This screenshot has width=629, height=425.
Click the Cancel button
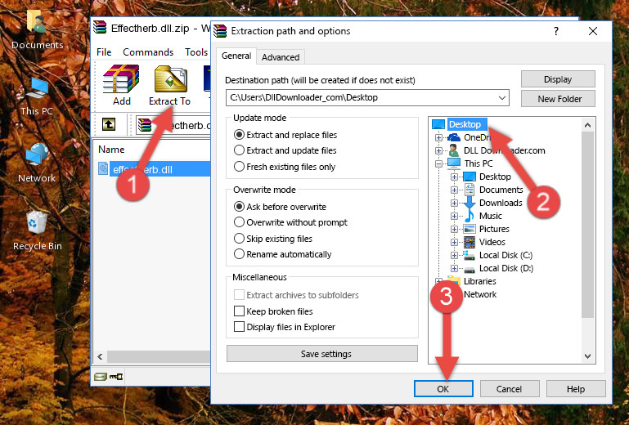pos(509,389)
